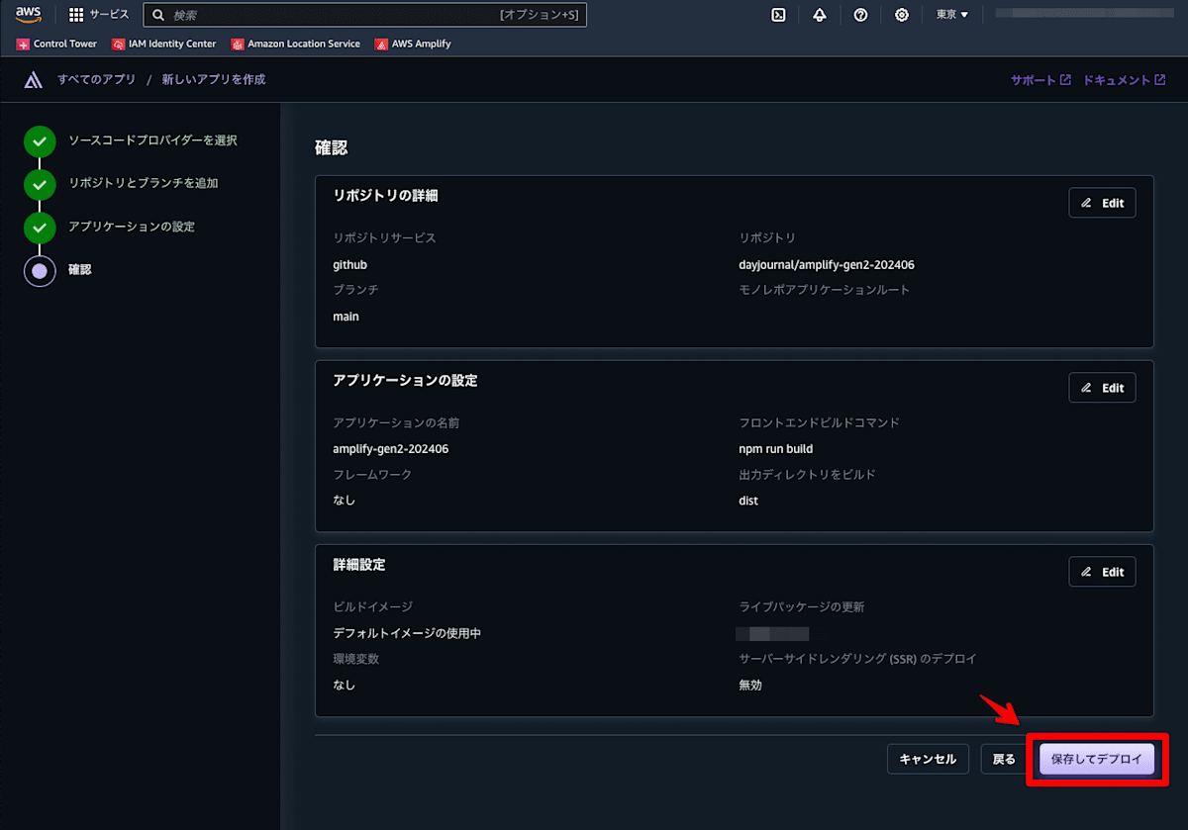Viewport: 1188px width, 830px height.
Task: Open the AWS Amplify bookmark
Action: click(x=413, y=44)
